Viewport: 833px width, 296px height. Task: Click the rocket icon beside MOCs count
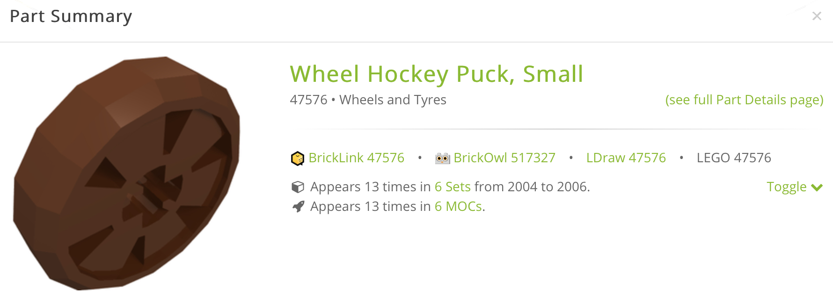coord(298,206)
